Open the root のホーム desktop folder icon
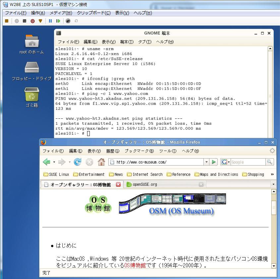The height and width of the screenshot is (279, 280). (x=32, y=41)
